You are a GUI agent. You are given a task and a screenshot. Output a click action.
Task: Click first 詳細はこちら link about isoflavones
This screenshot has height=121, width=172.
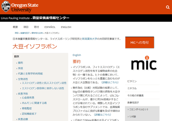click(x=110, y=82)
